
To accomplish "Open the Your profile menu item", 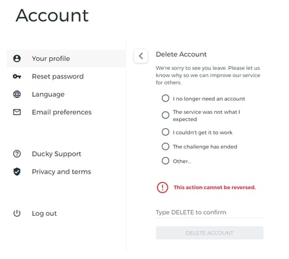I will pos(66,58).
